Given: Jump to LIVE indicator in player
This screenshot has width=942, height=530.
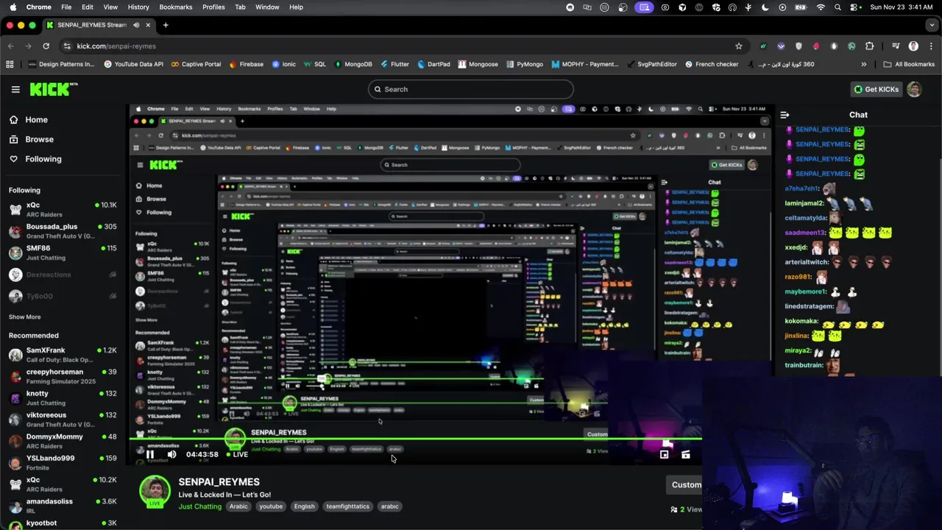Looking at the screenshot, I should click(x=236, y=454).
